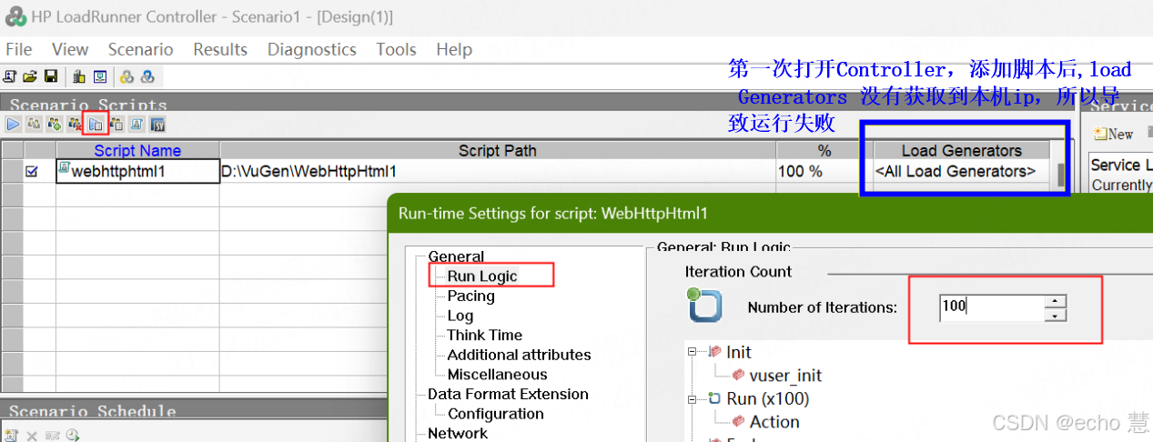This screenshot has width=1153, height=442.
Task: Select Miscellaneous in the settings tree
Action: [497, 374]
